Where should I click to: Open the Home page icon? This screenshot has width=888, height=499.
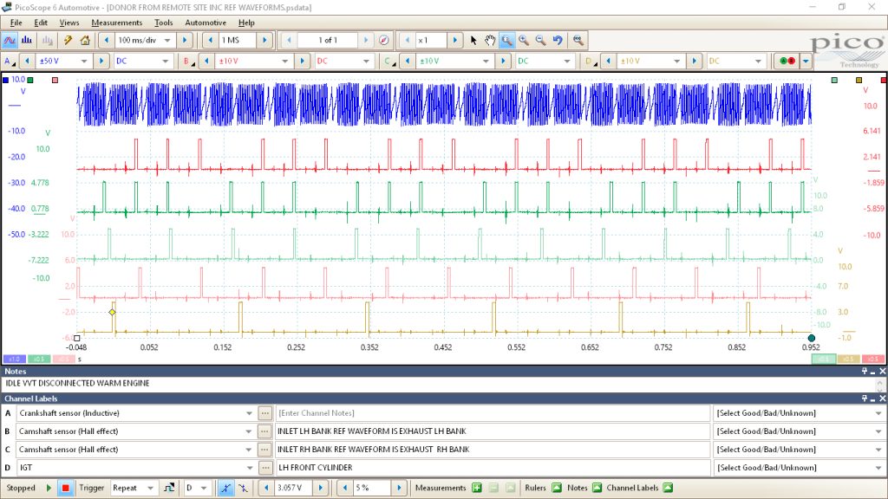tap(85, 40)
